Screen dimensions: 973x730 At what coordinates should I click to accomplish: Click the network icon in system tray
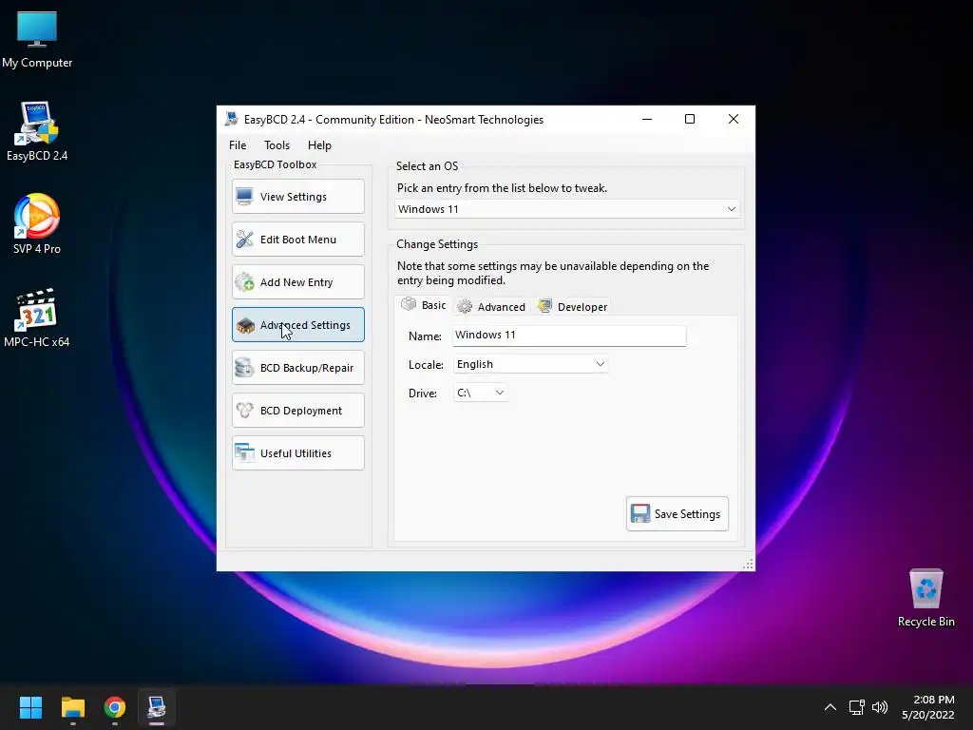click(x=857, y=707)
